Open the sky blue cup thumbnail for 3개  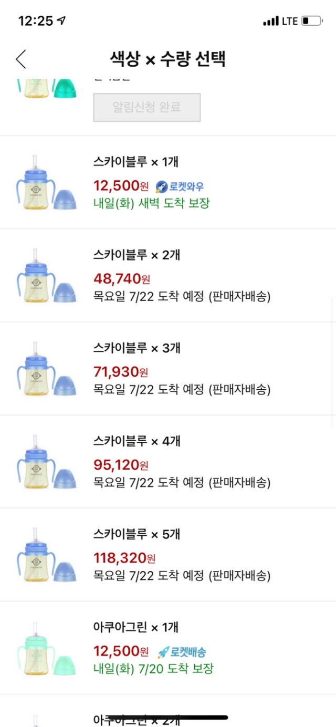tap(46, 369)
